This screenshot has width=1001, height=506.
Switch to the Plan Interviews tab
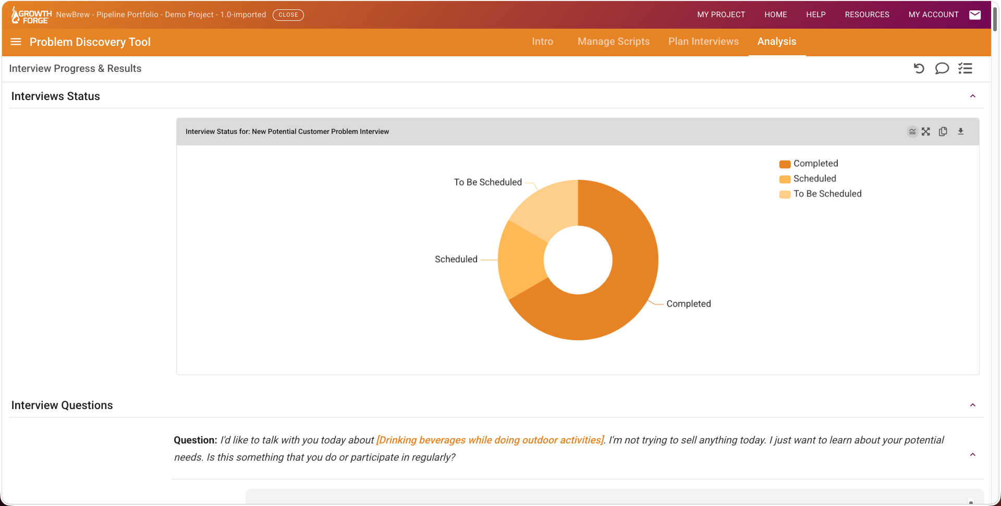pos(703,42)
